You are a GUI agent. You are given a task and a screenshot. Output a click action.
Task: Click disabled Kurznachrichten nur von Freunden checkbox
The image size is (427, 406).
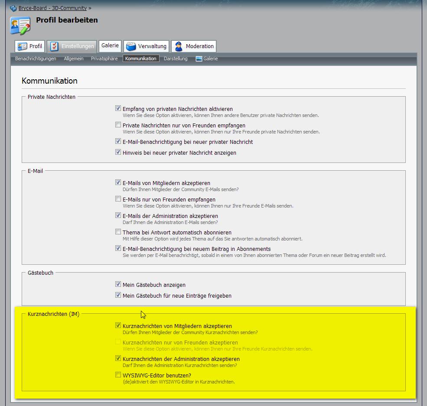pyautogui.click(x=118, y=342)
